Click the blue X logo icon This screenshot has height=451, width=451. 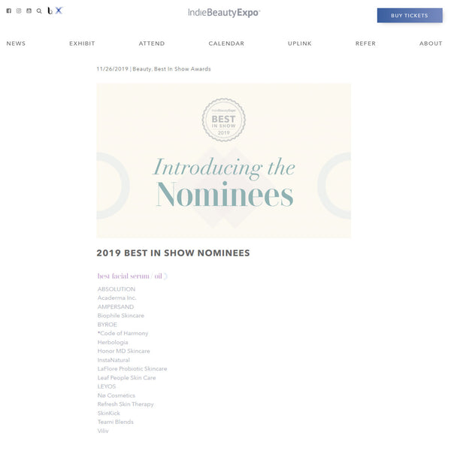click(59, 11)
